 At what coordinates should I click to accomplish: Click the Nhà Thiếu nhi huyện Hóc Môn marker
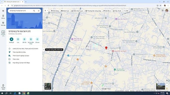point(72,39)
